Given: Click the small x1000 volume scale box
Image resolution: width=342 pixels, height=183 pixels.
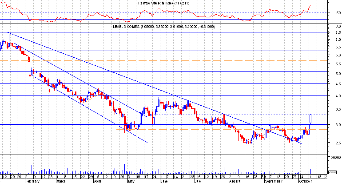Looking at the screenshot, I should pyautogui.click(x=332, y=172).
